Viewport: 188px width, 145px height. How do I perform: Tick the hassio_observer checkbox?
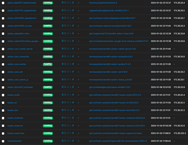3,126
